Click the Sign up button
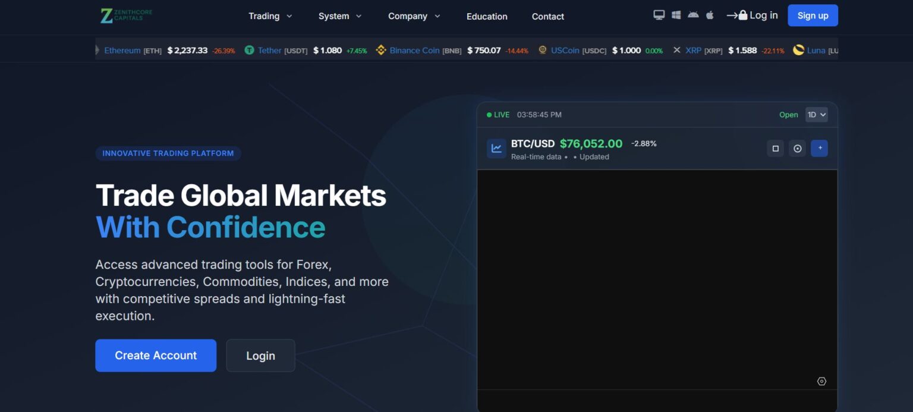Viewport: 913px width, 412px height. (813, 15)
